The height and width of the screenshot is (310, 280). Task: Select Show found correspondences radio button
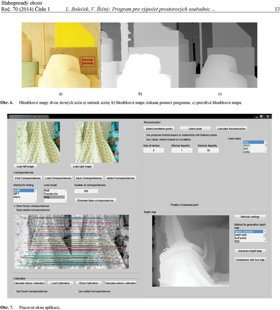point(15,206)
